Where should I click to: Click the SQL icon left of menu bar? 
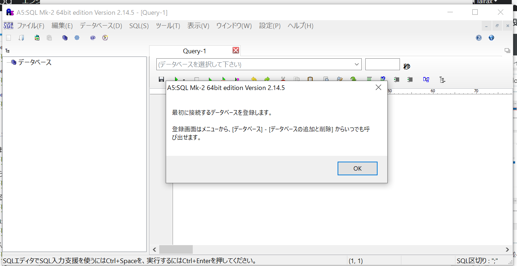(x=8, y=26)
